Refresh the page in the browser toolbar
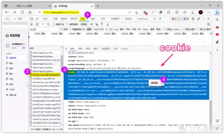 [x=22, y=12]
